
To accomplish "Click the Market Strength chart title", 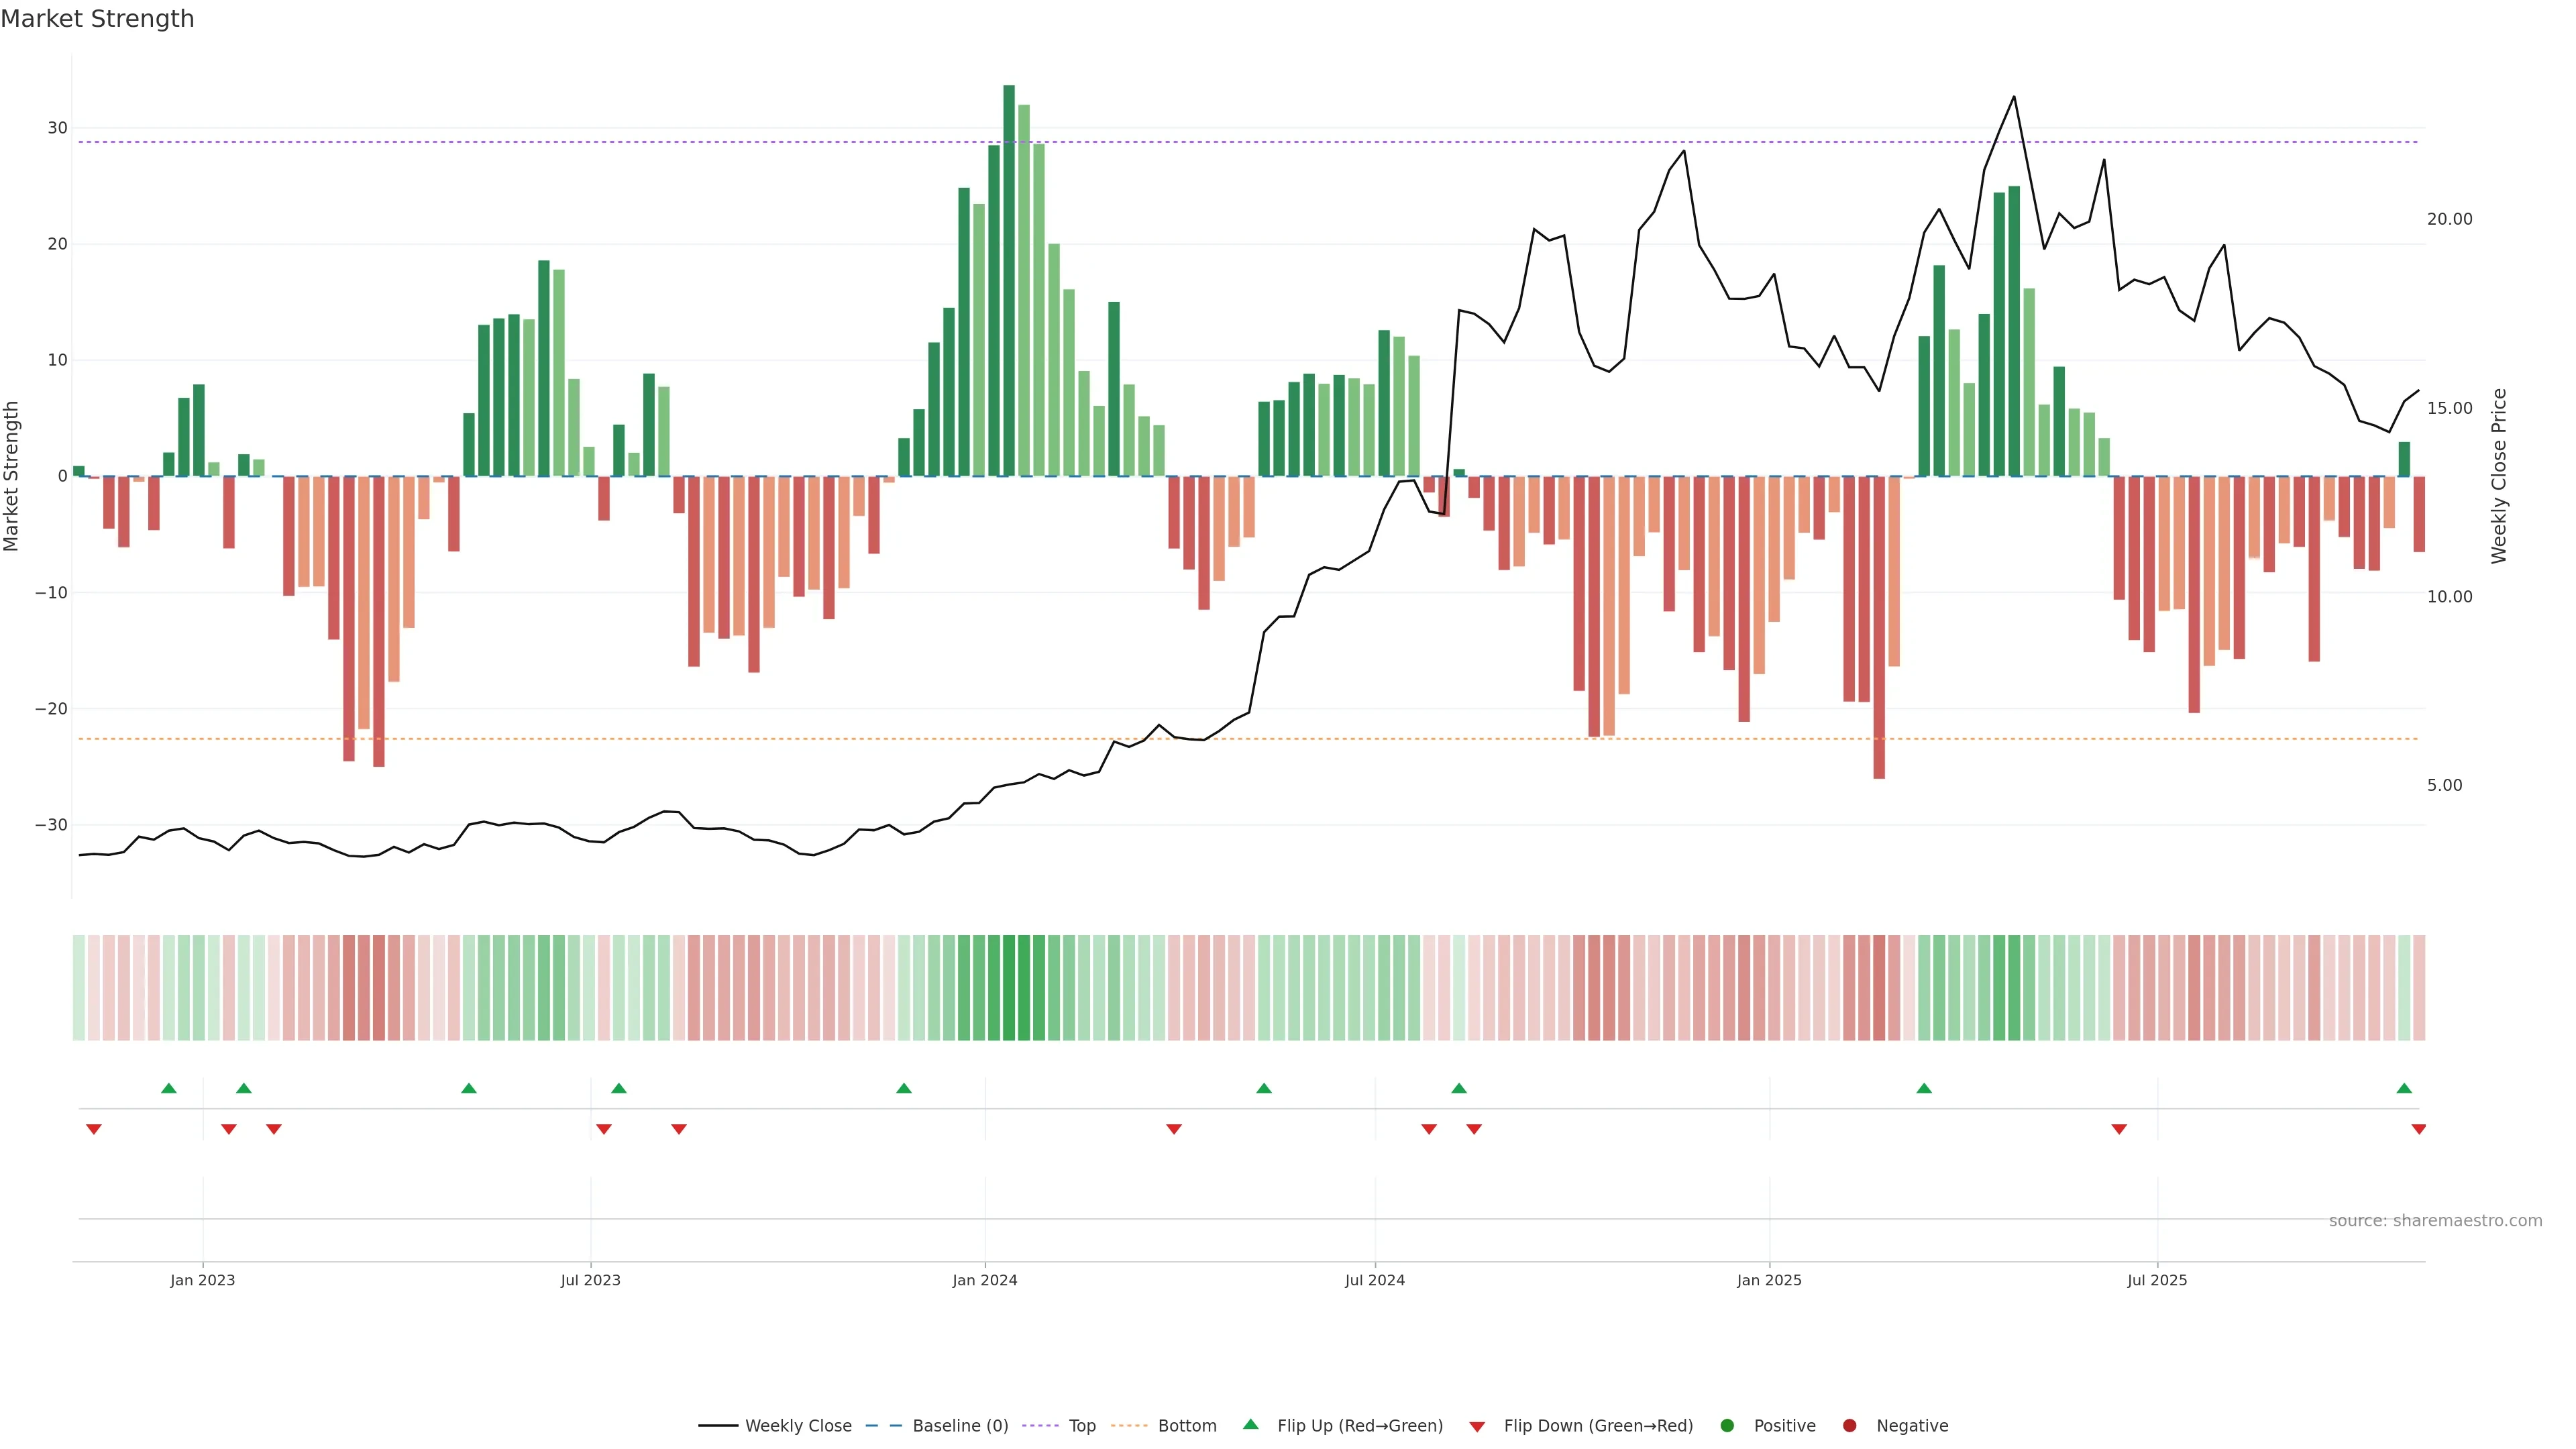I will 97,19.
